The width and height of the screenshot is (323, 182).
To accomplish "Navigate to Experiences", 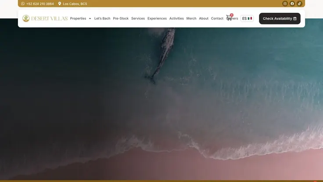I will (157, 18).
